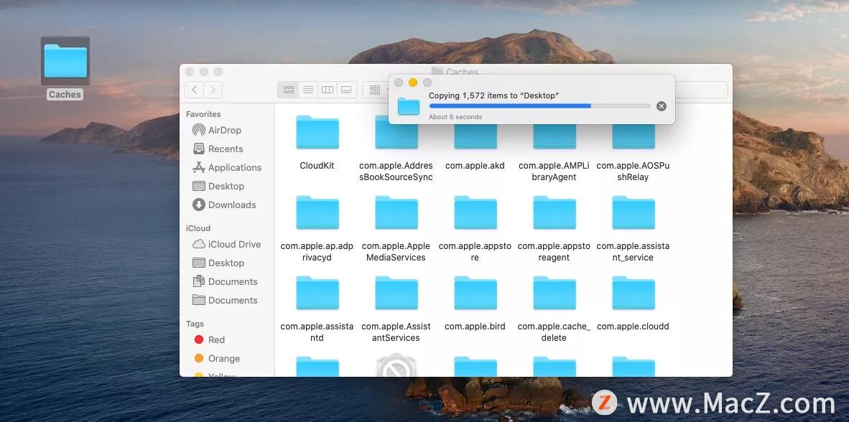Open the Caches folder on the desktop
Image resolution: width=849 pixels, height=422 pixels.
pos(65,61)
